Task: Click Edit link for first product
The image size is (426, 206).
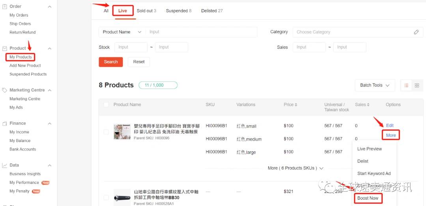Action: [390, 125]
